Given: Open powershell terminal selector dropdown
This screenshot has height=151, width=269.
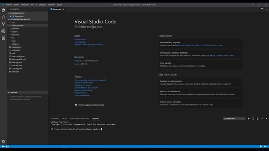Looking at the screenshot, I should pyautogui.click(x=234, y=119).
